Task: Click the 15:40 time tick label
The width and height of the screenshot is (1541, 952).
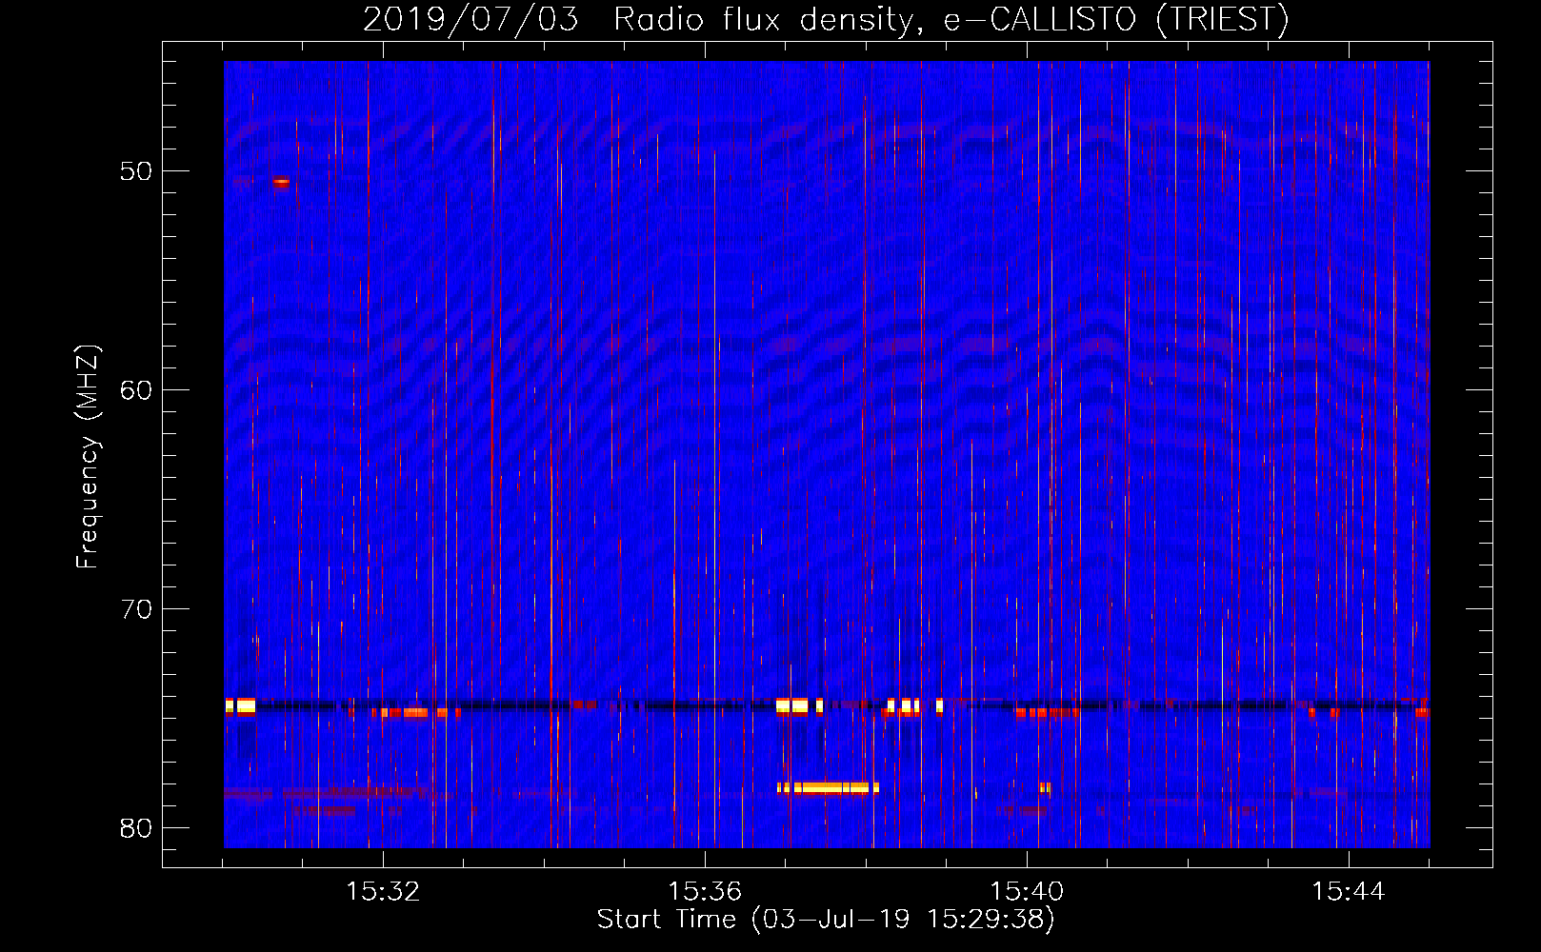Action: (1027, 892)
